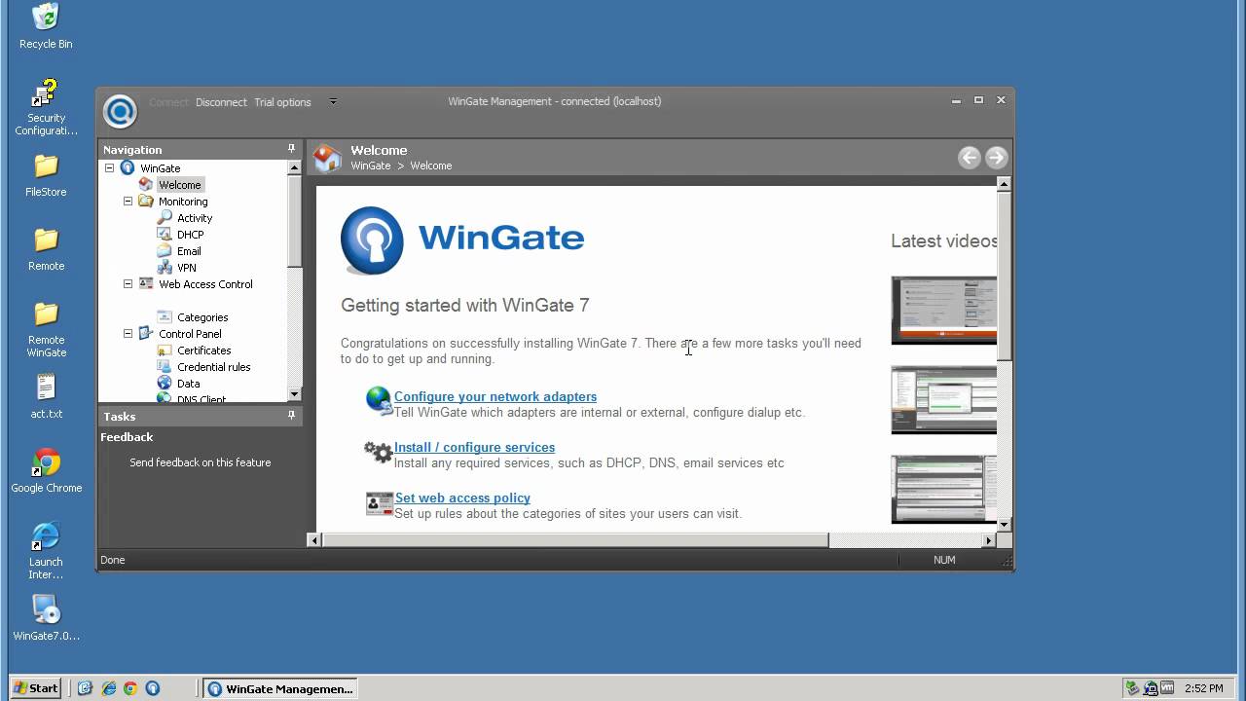Click the WinGate breadcrumb link in the header

371,166
